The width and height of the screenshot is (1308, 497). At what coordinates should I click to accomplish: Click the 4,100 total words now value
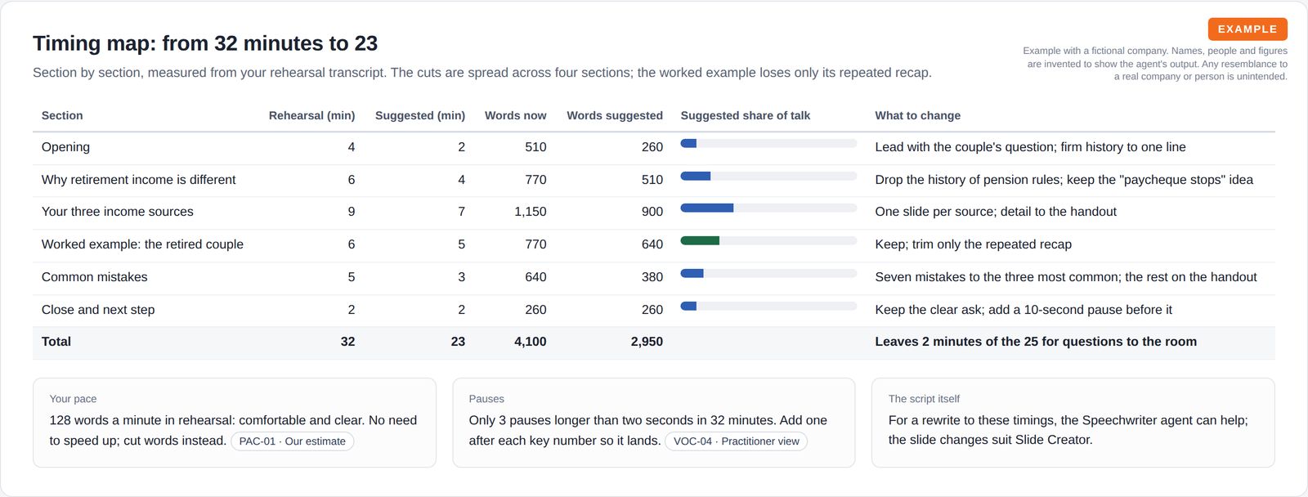pyautogui.click(x=531, y=342)
